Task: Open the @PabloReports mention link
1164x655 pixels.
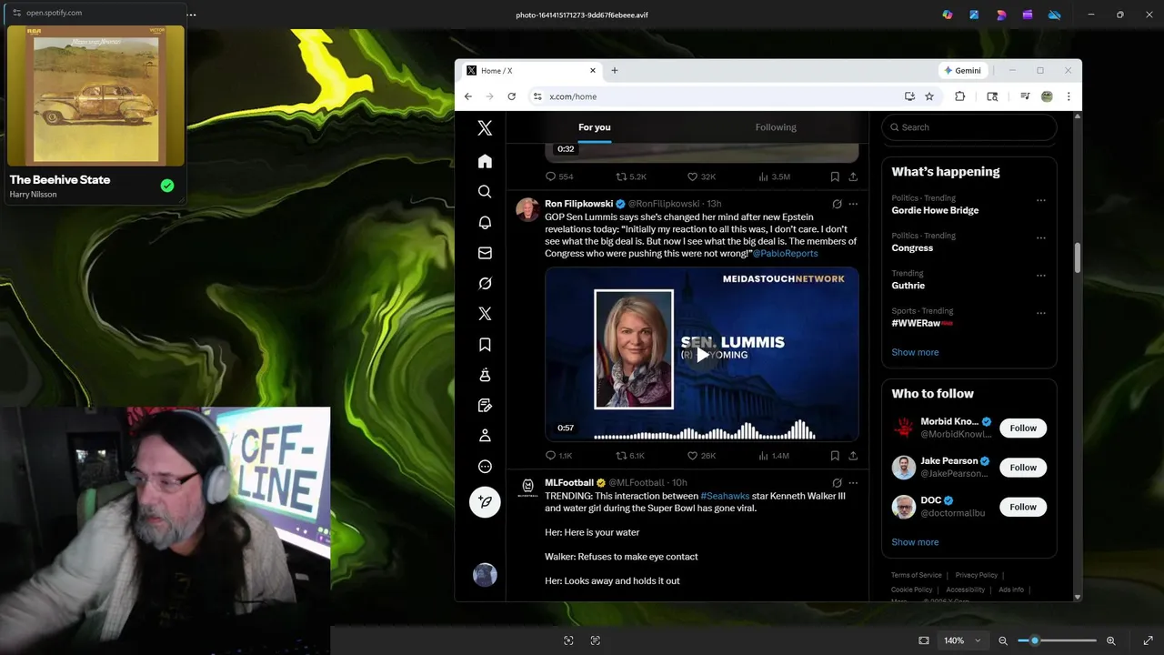Action: [x=785, y=254]
